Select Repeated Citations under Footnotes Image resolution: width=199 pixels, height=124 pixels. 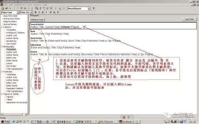pyautogui.click(x=15, y=88)
